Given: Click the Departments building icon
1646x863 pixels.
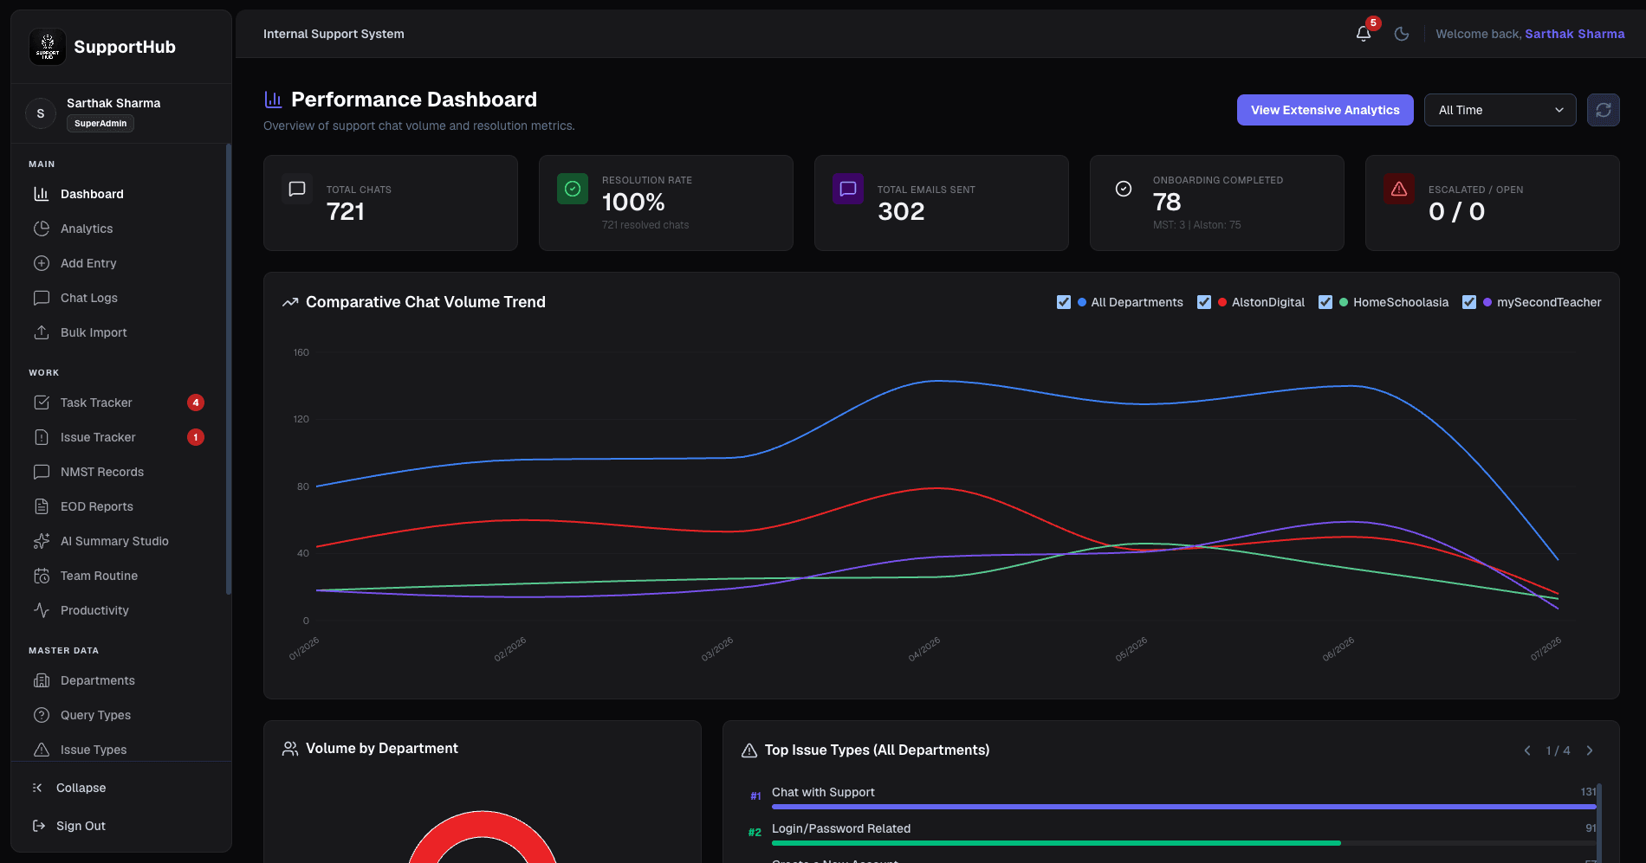Looking at the screenshot, I should click(x=42, y=680).
